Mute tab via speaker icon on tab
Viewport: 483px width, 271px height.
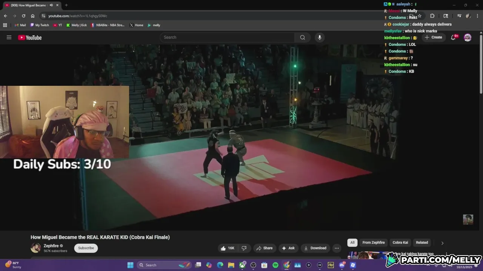pyautogui.click(x=51, y=5)
